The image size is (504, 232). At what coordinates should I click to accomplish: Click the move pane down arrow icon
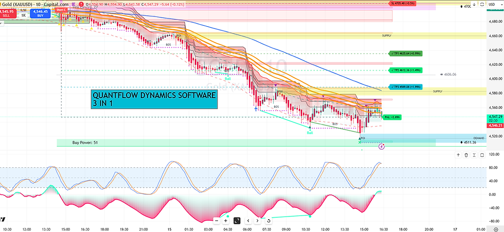tap(475, 5)
